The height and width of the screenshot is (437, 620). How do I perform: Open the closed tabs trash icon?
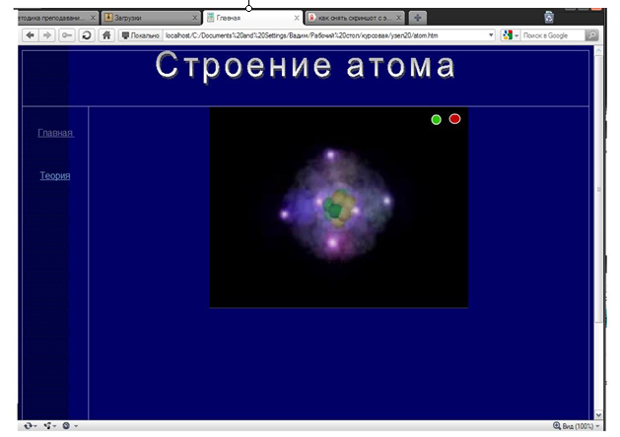pyautogui.click(x=549, y=18)
